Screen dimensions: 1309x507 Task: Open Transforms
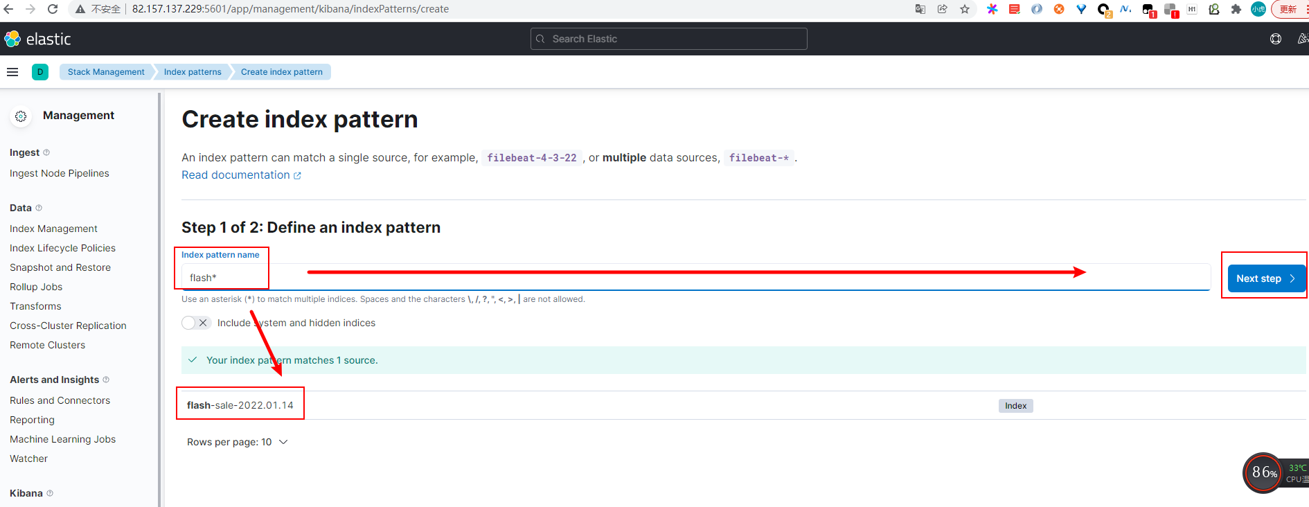(x=35, y=306)
